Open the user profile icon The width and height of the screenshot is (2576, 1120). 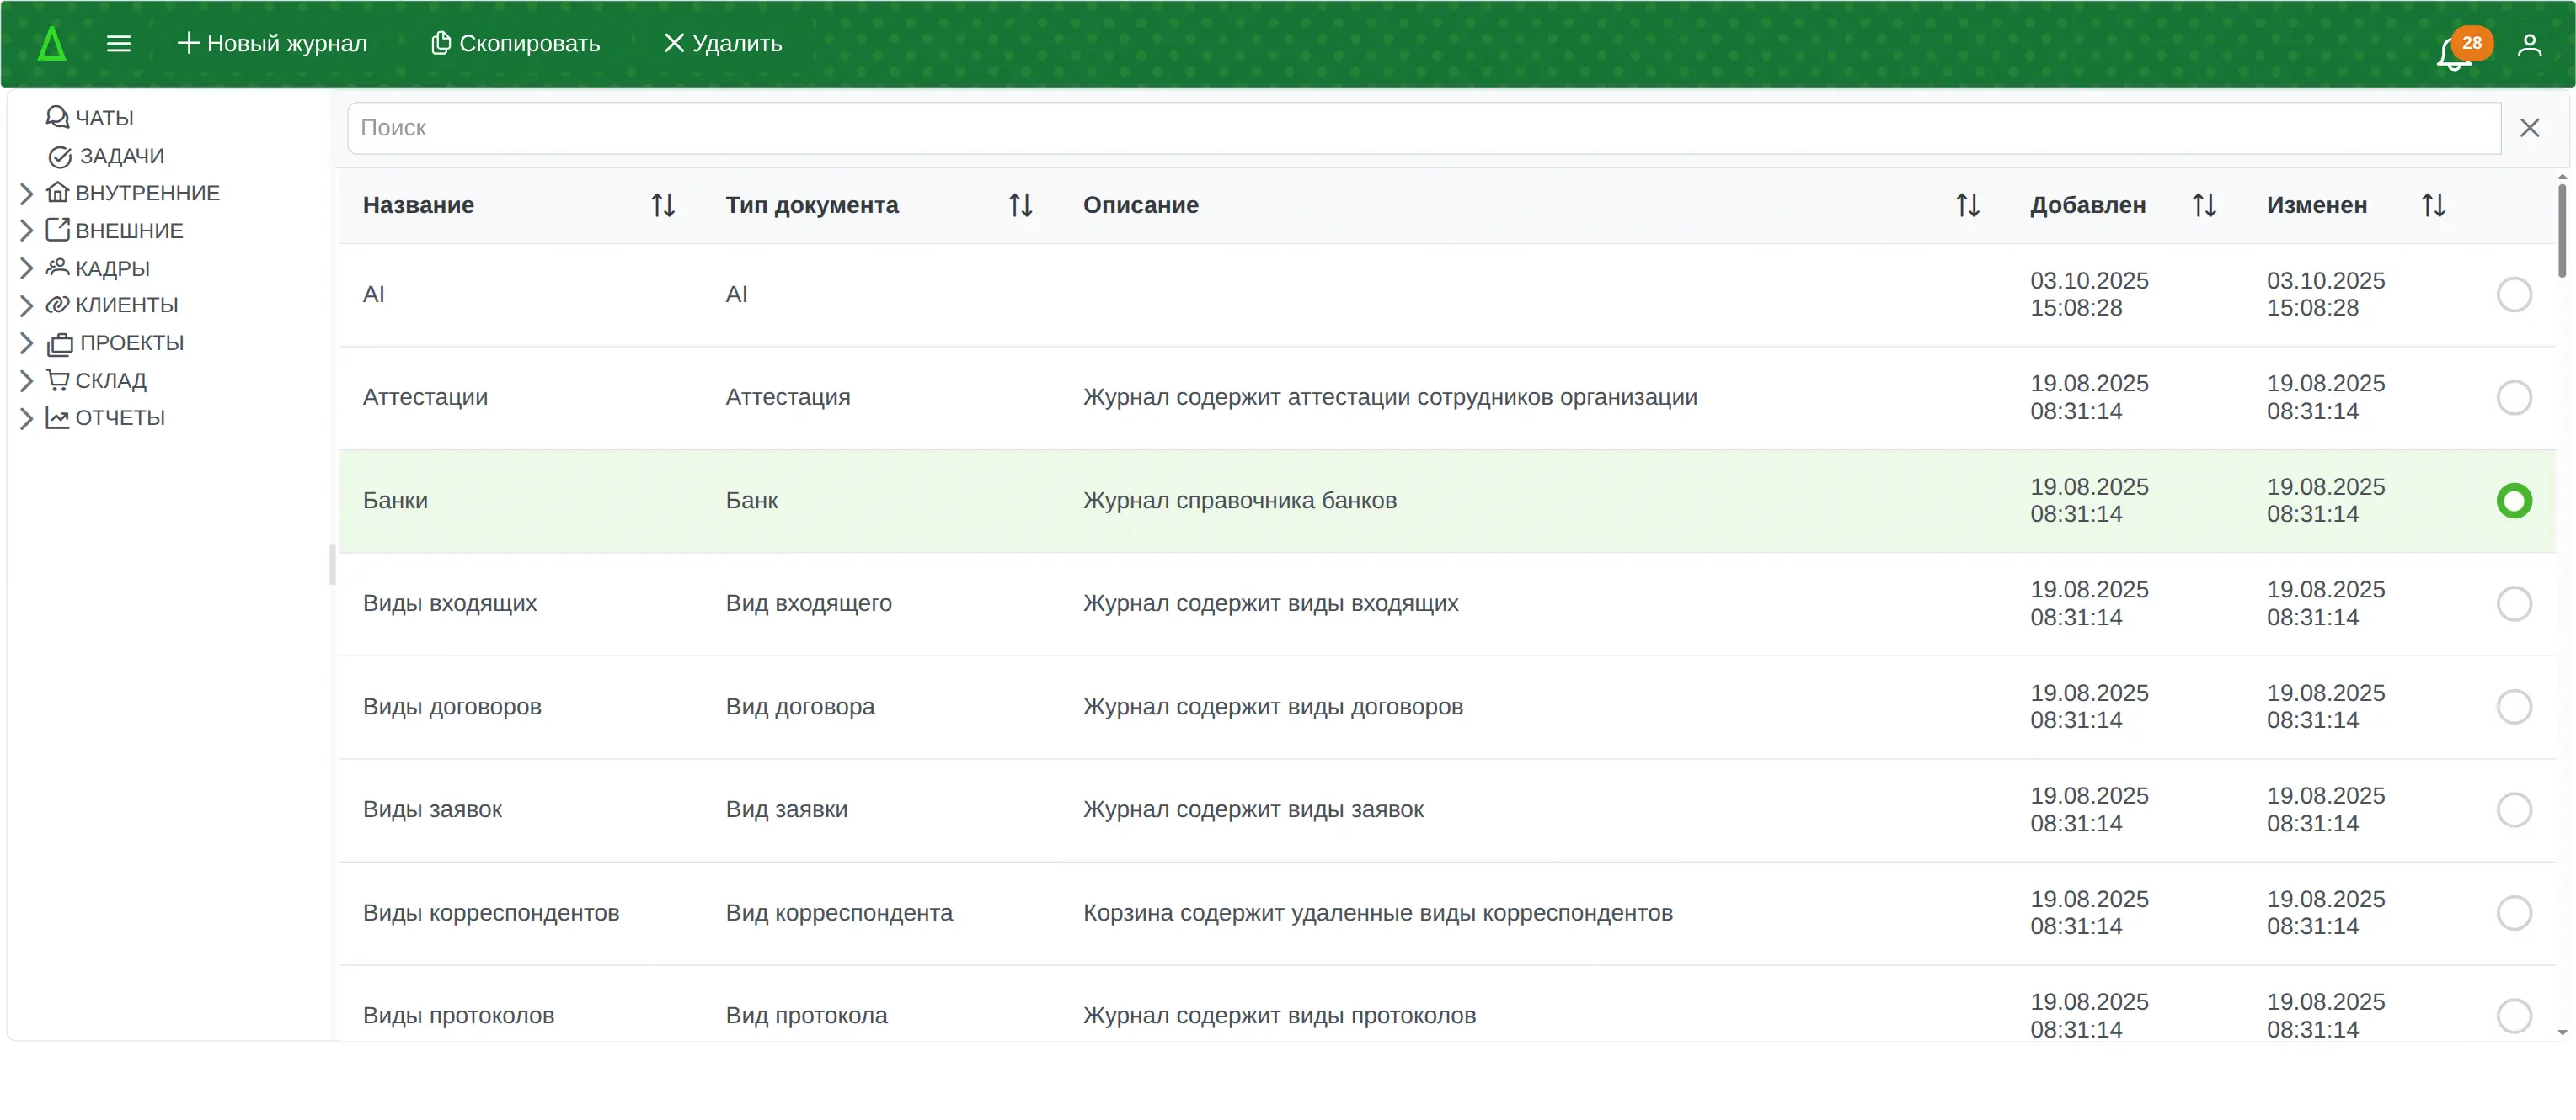tap(2529, 45)
